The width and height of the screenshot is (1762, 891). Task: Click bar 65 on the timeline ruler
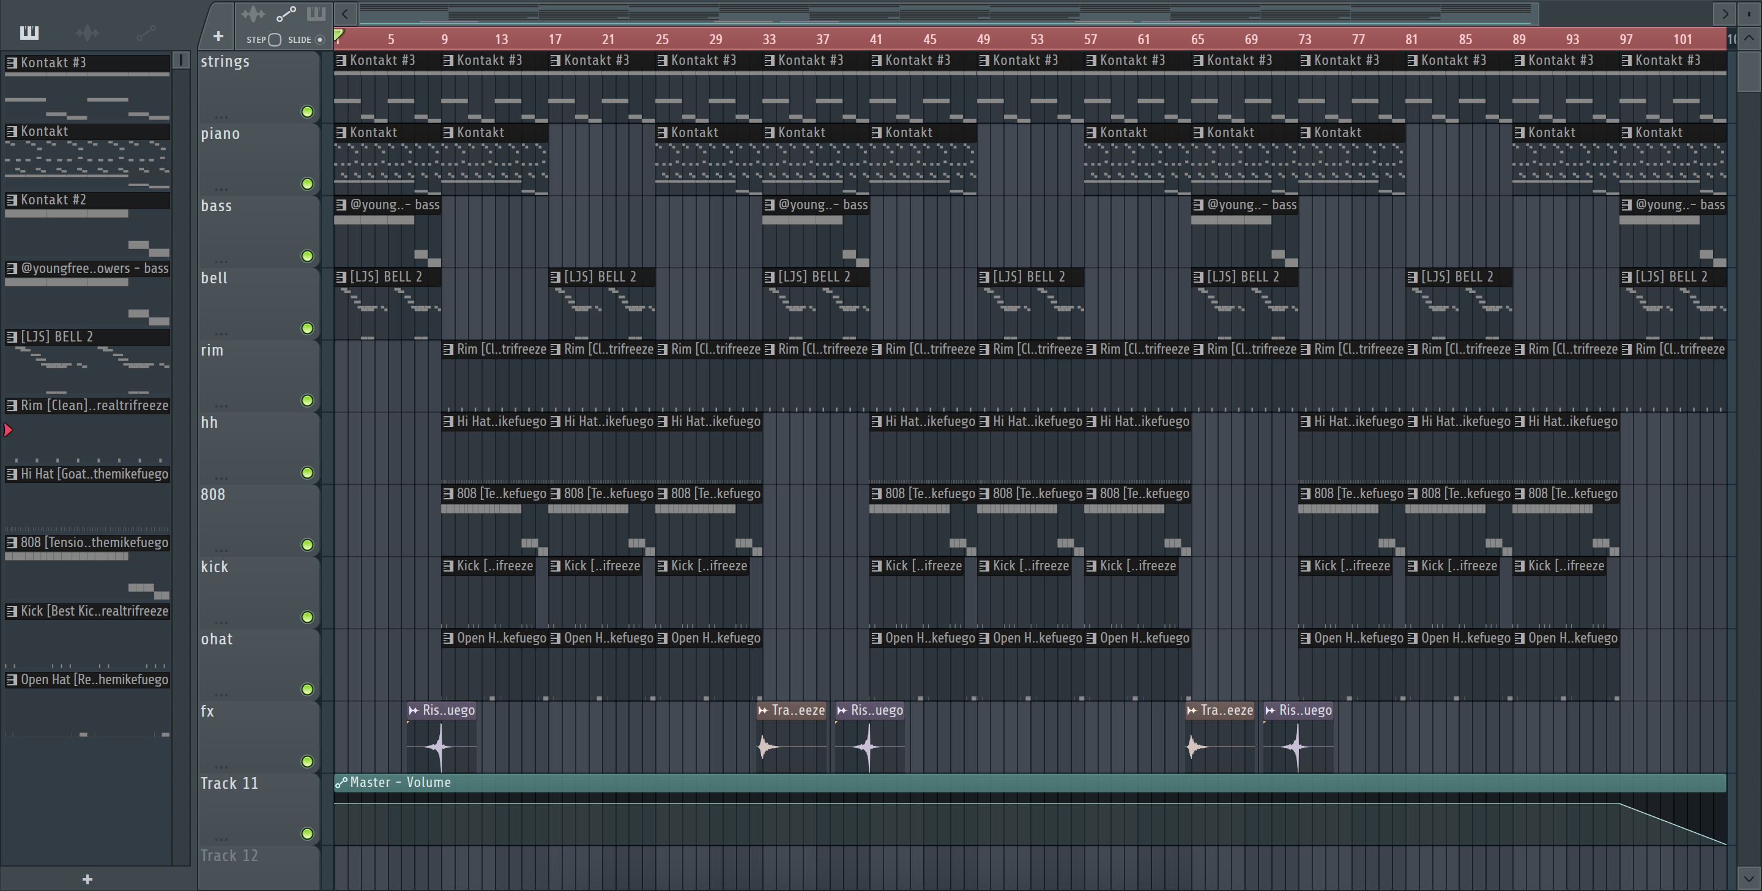tap(1197, 39)
